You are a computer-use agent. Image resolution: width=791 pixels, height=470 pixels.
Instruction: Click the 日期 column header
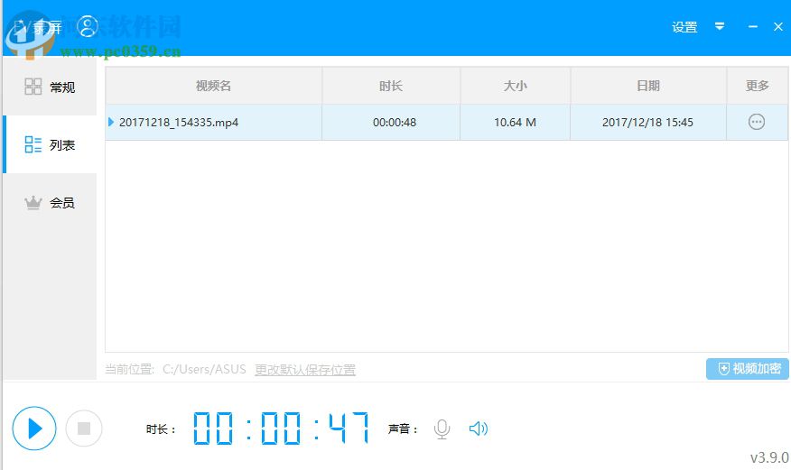(x=648, y=86)
